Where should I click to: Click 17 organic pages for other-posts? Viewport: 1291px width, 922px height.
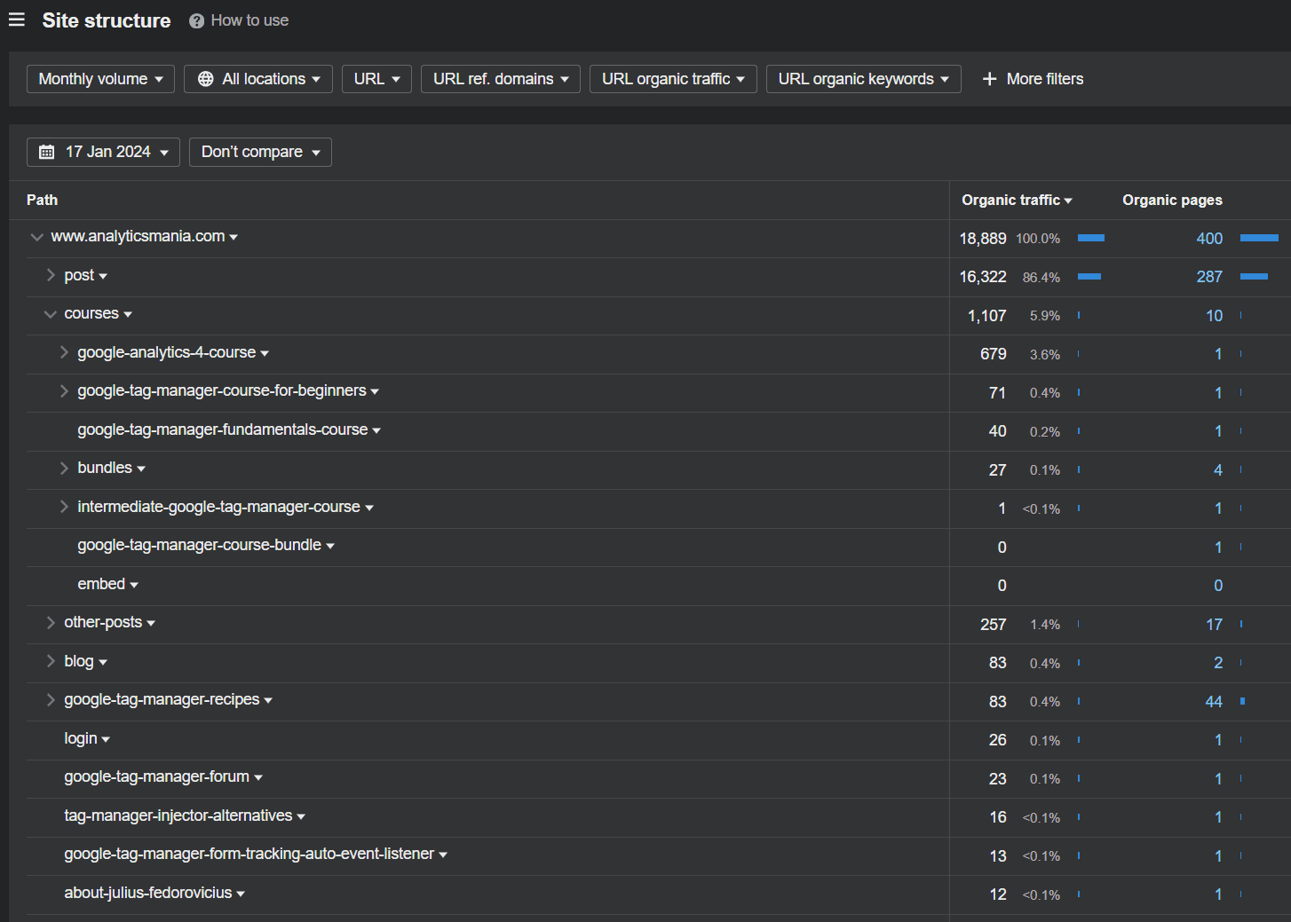[1214, 625]
